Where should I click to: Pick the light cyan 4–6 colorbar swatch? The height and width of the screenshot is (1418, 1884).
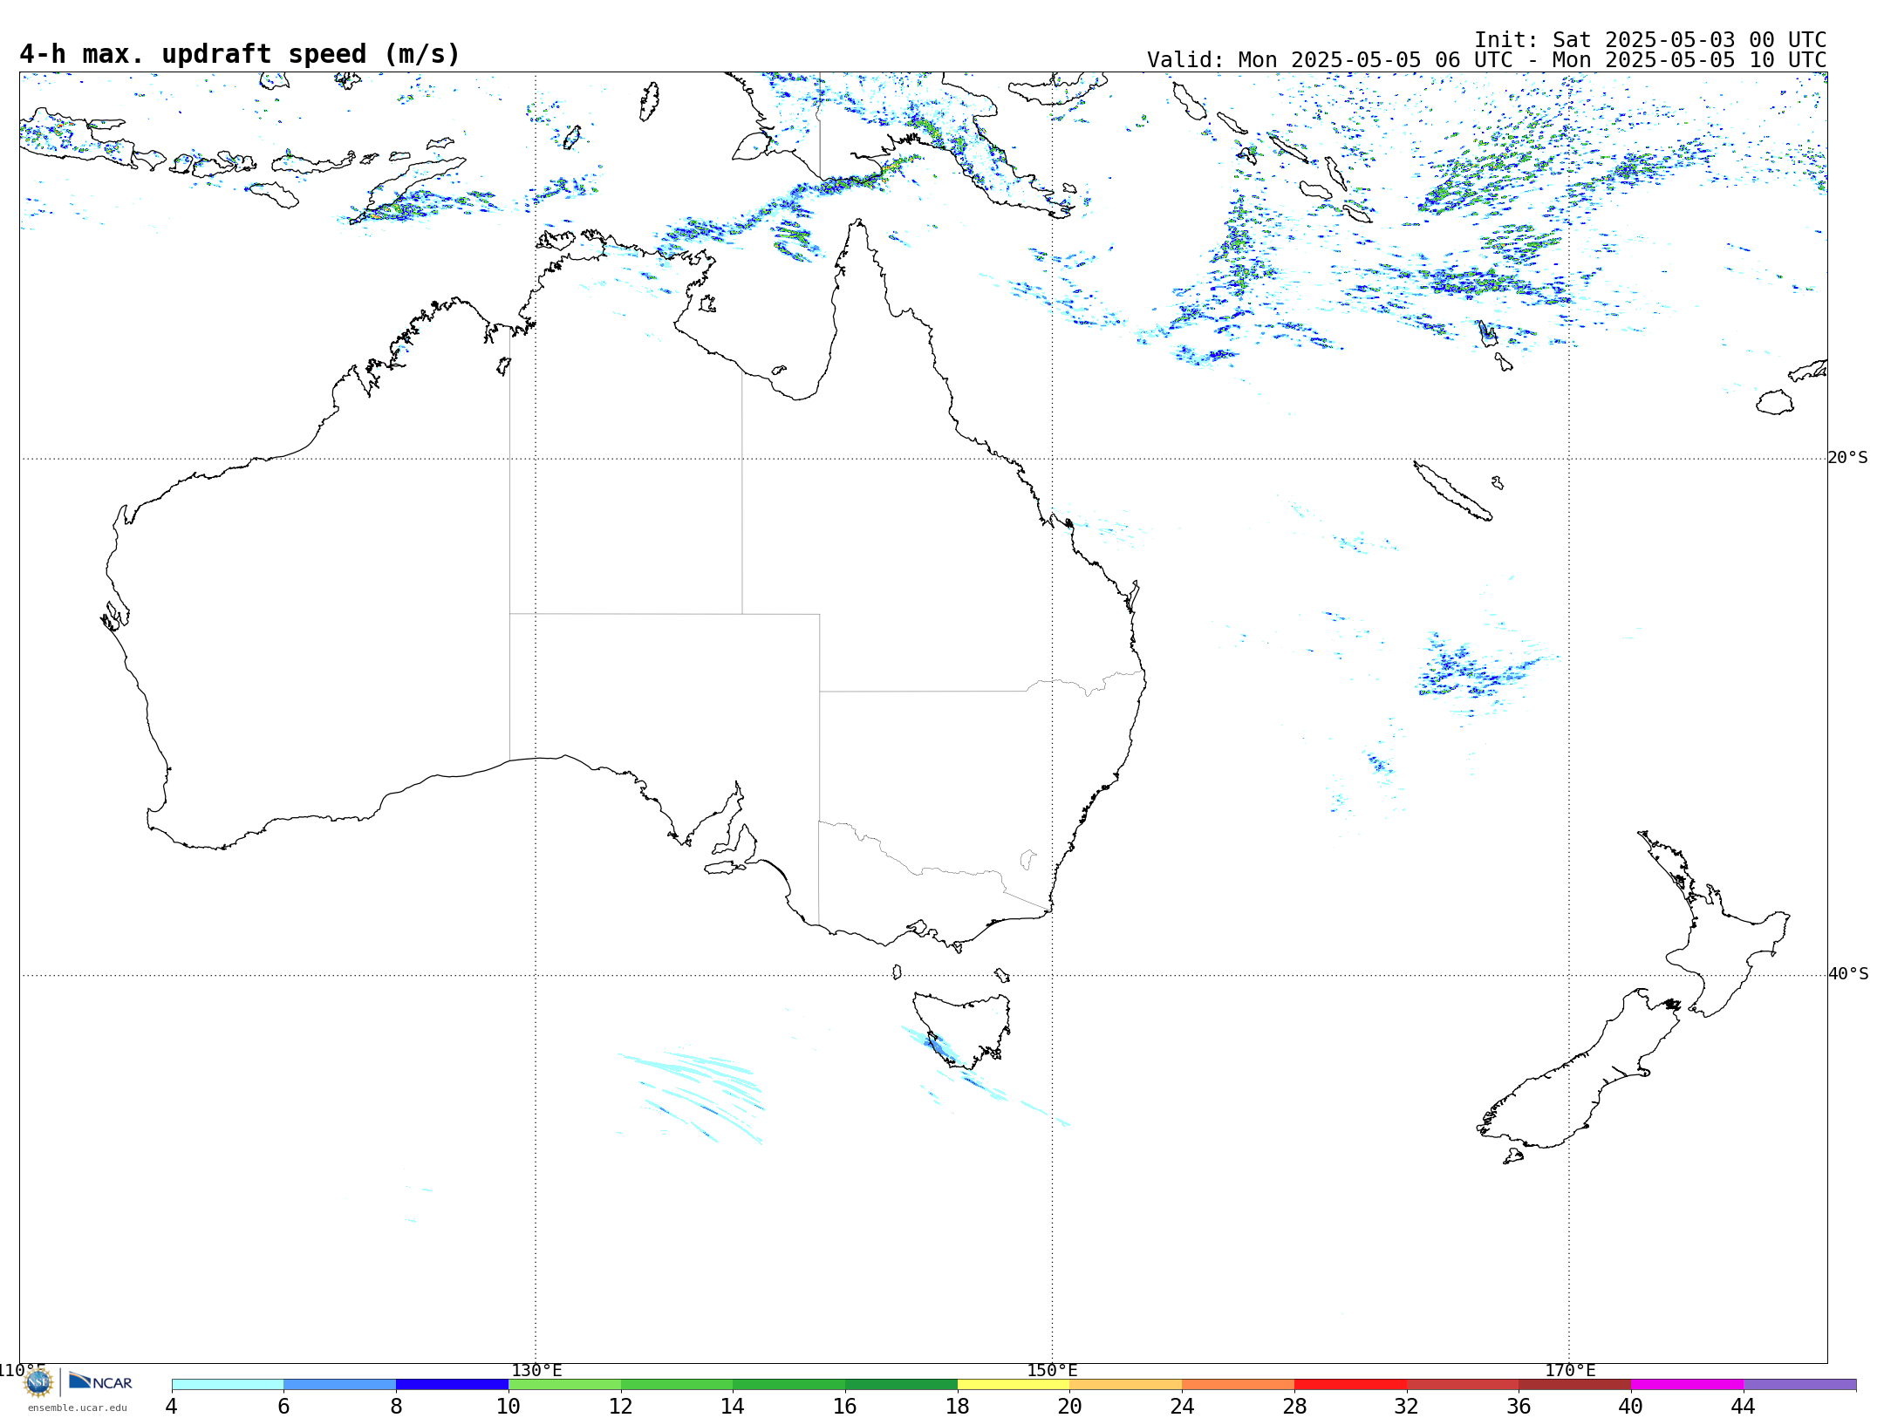tap(228, 1385)
